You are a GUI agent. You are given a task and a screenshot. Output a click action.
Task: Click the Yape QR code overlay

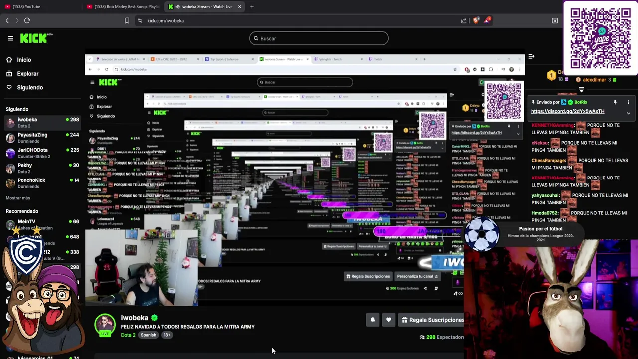pyautogui.click(x=601, y=38)
